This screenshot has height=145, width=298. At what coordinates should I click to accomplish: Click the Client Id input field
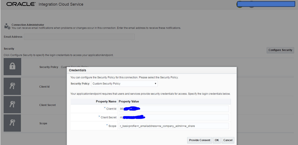(174, 109)
